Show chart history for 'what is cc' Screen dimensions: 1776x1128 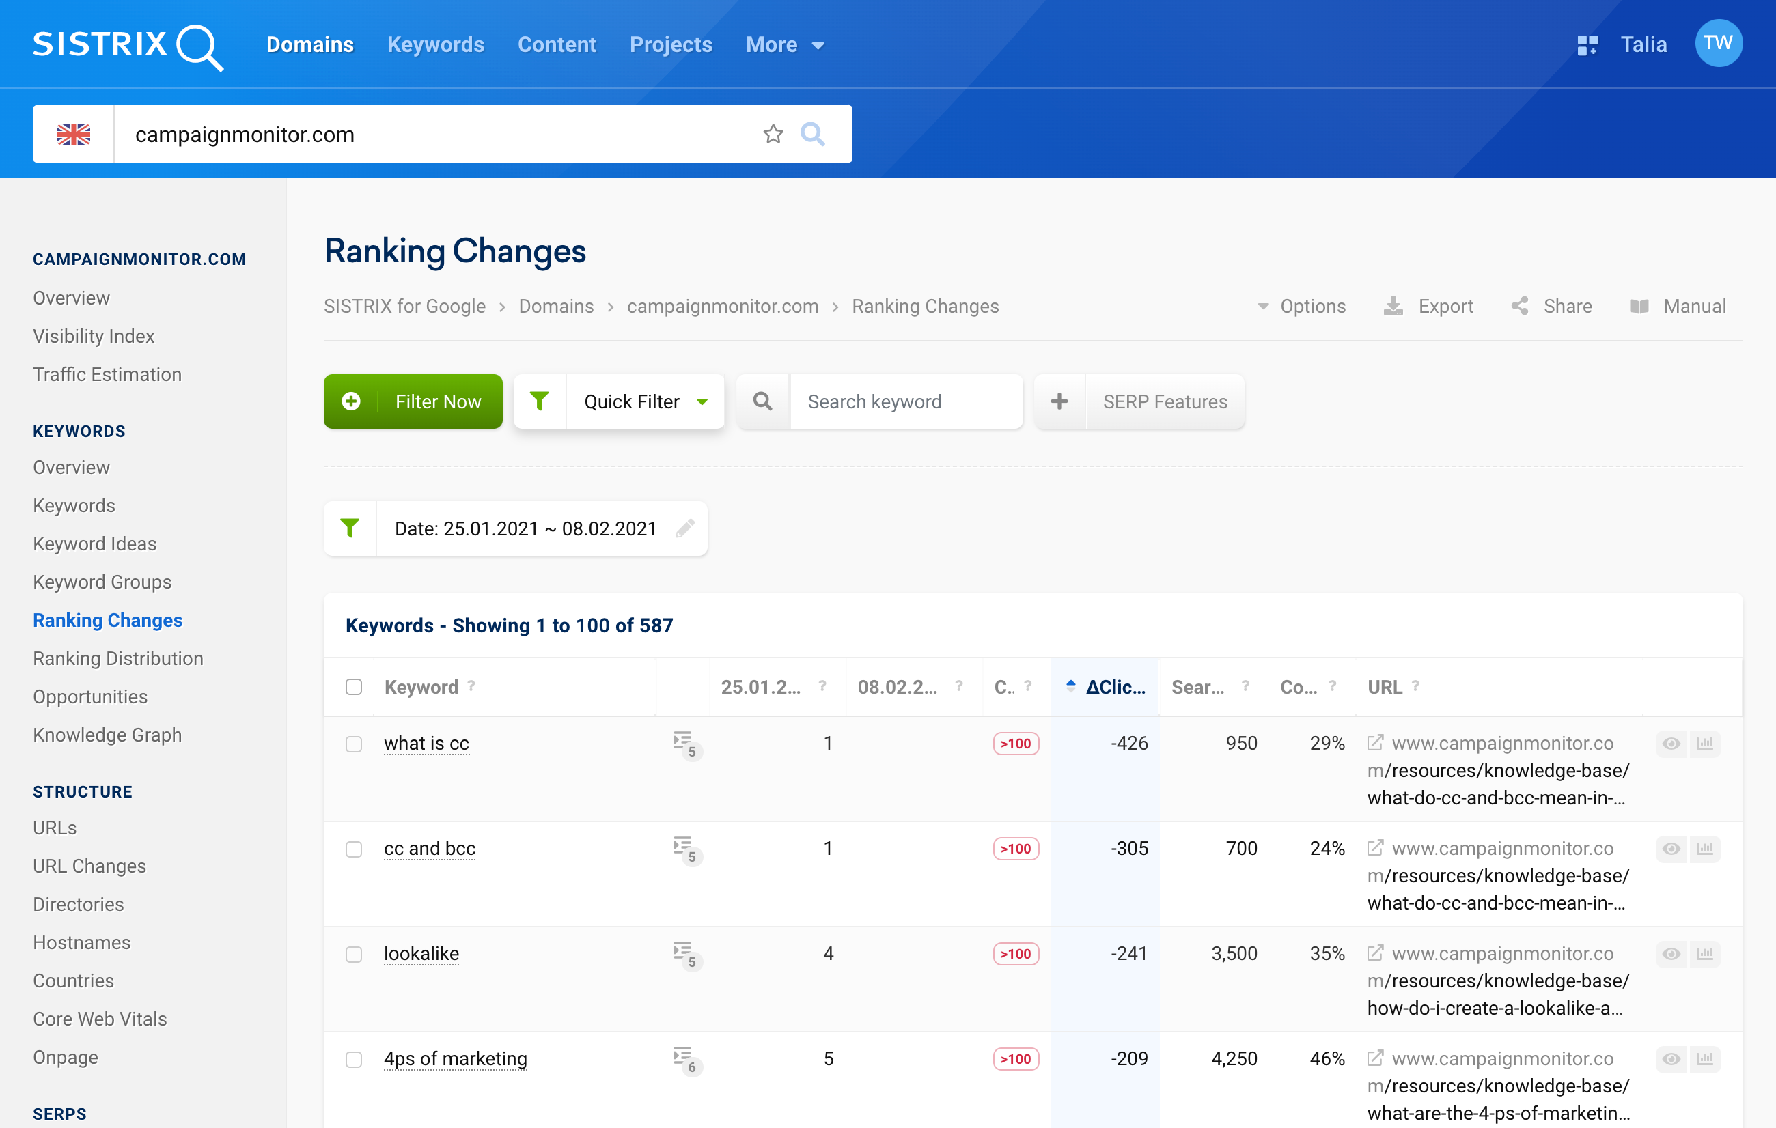(x=1705, y=743)
